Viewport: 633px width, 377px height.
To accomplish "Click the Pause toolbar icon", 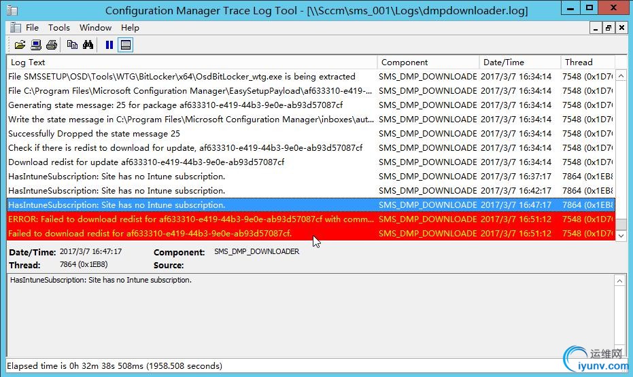I will pos(109,45).
